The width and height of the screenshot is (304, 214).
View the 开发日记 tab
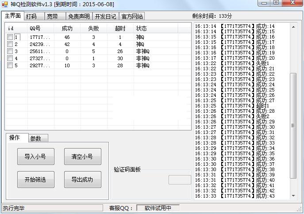coord(105,16)
